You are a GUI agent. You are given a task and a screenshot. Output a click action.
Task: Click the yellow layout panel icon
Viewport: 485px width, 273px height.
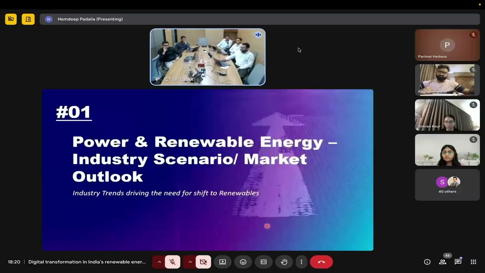click(x=28, y=19)
